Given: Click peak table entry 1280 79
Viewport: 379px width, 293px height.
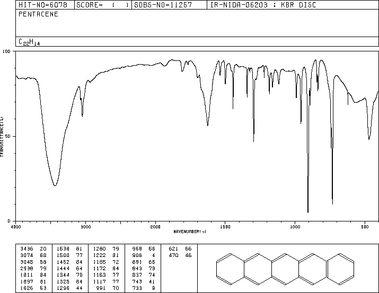Looking at the screenshot, I should coord(106,248).
